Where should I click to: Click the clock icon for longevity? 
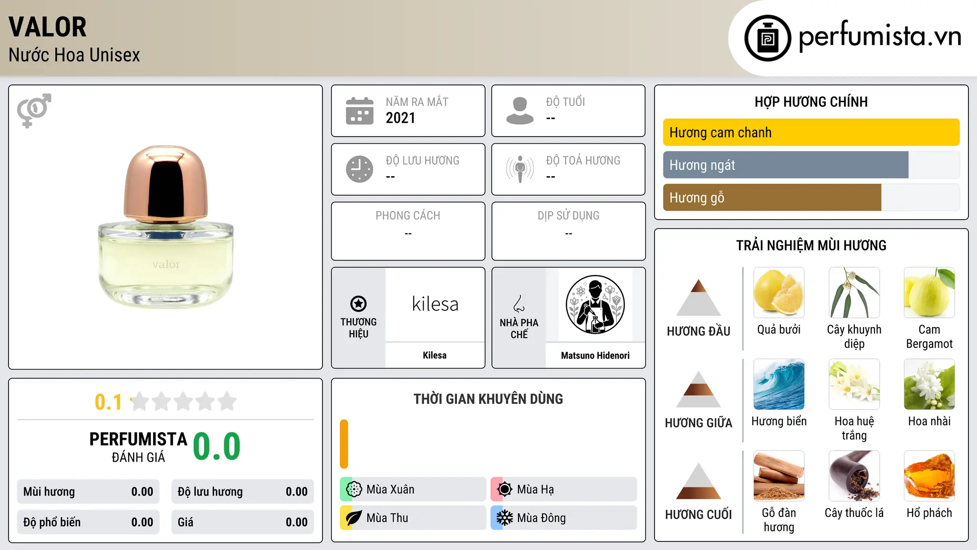(x=360, y=169)
